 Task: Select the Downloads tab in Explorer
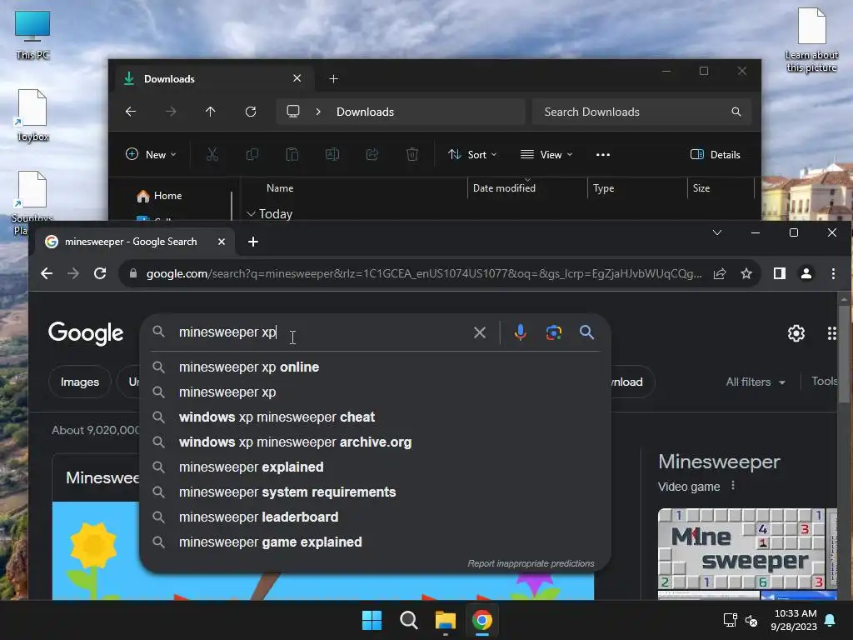click(215, 79)
